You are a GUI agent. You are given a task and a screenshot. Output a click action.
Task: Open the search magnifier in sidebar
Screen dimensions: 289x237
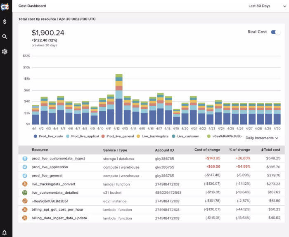(5, 37)
